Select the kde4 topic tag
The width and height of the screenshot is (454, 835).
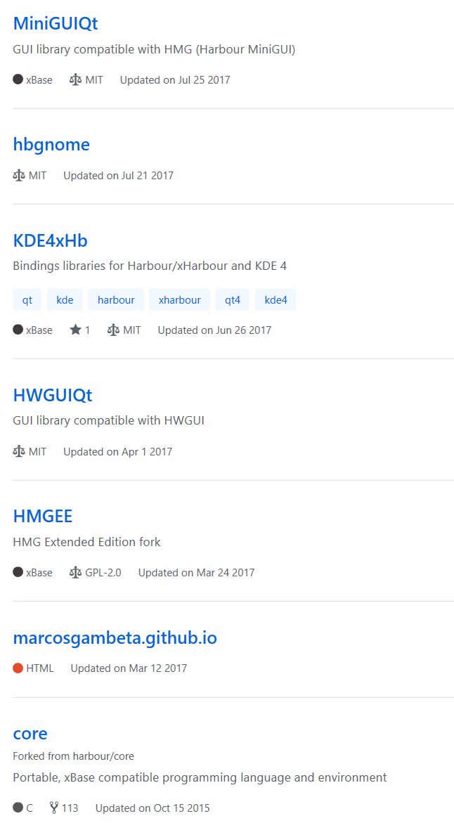(275, 300)
